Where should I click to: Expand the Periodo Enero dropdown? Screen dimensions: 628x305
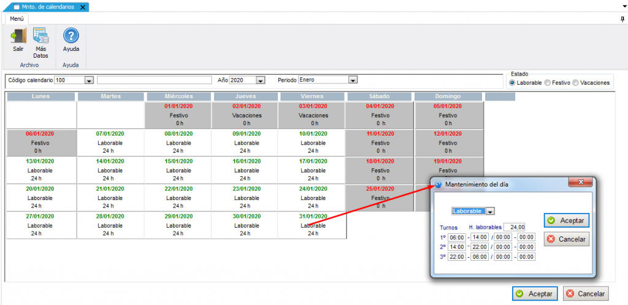(x=352, y=80)
